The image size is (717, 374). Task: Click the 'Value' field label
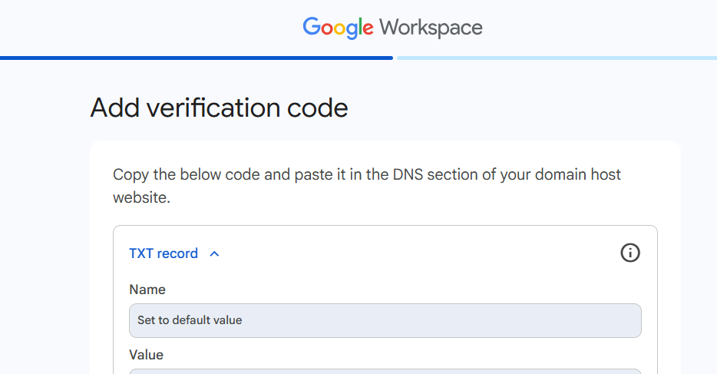[x=147, y=355]
